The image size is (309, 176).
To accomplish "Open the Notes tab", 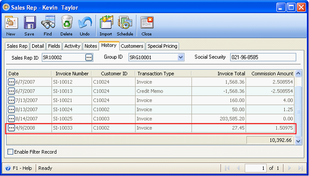I will coord(91,46).
